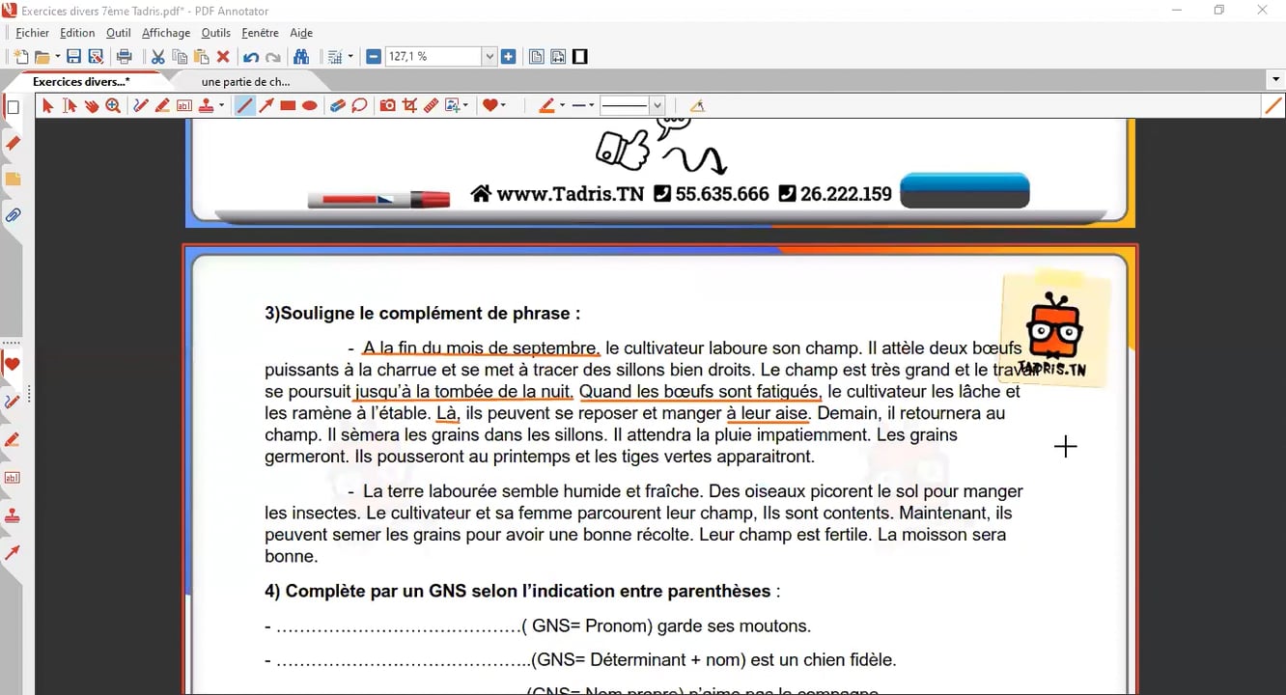Select the Ellipse shape tool
The width and height of the screenshot is (1286, 695).
coord(310,106)
